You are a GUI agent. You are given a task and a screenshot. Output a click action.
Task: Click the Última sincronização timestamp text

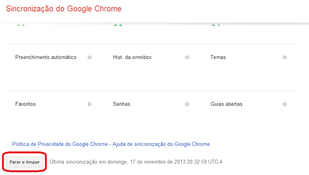136,162
